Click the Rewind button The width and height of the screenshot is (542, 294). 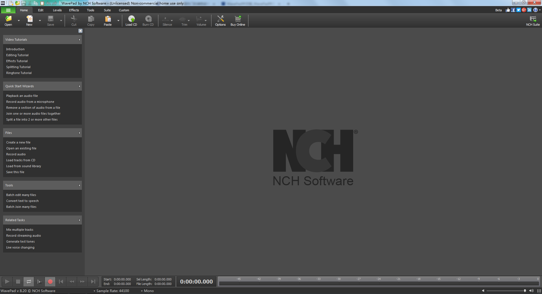(72, 282)
